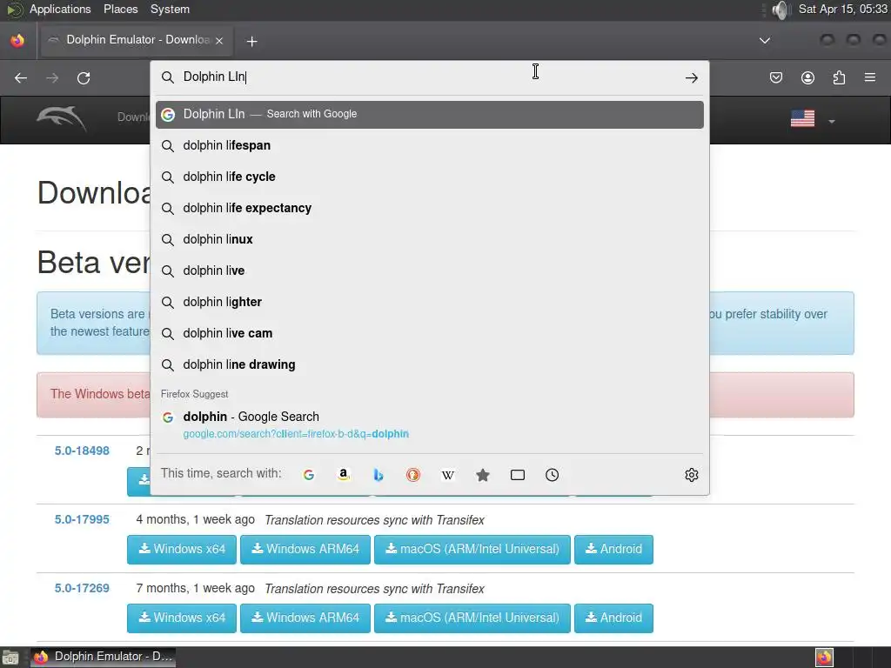The image size is (891, 668).
Task: Search this time with Amazon icon
Action: (343, 475)
